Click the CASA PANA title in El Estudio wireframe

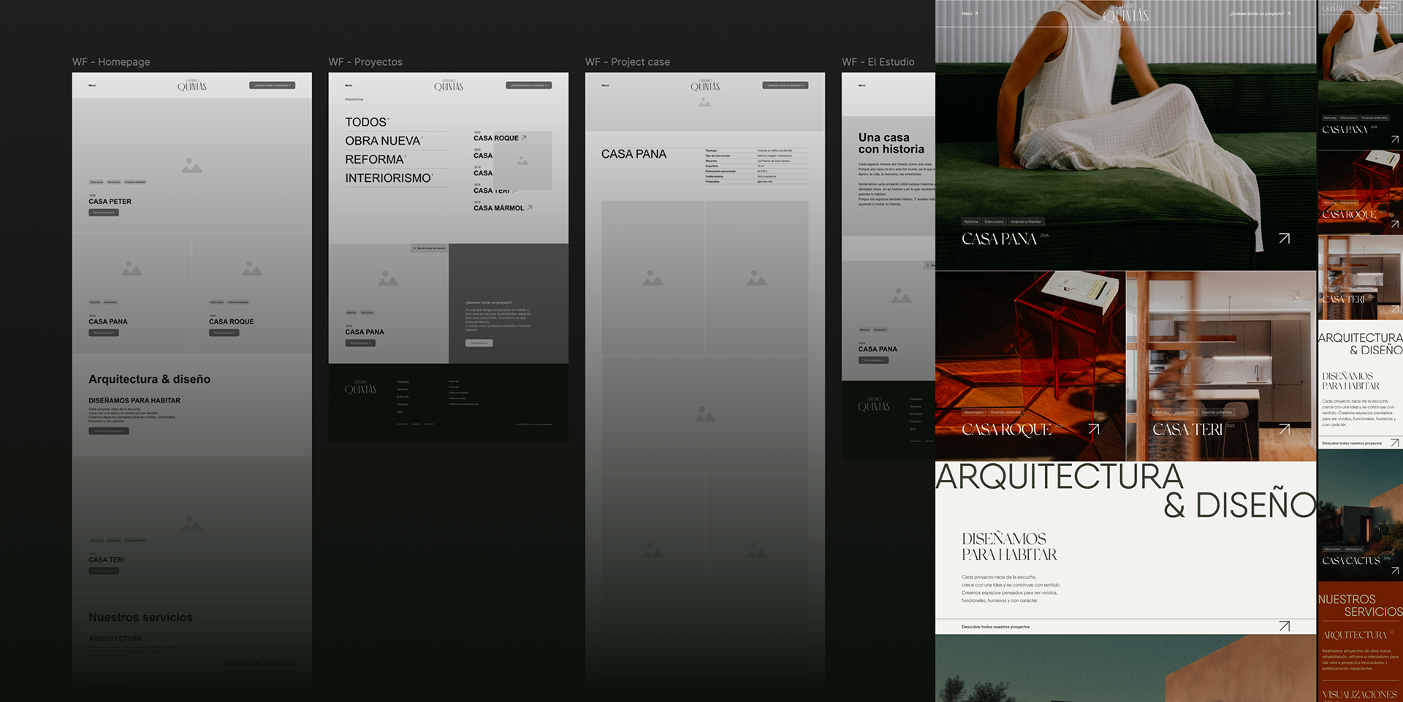878,349
